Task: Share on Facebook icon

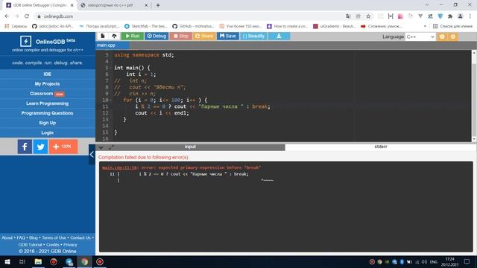Action: click(25, 147)
